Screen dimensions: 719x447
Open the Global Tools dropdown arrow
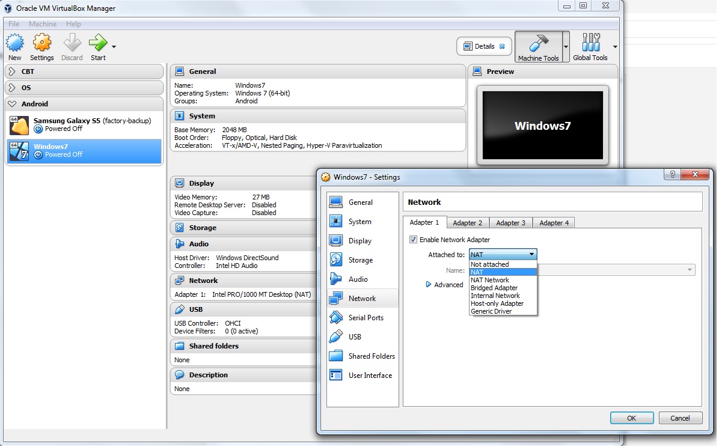pyautogui.click(x=615, y=47)
